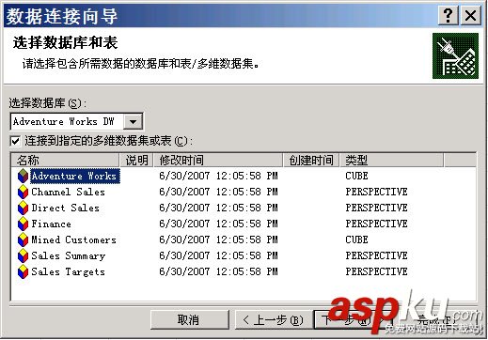Click the data connection wizard plug icon

455,56
